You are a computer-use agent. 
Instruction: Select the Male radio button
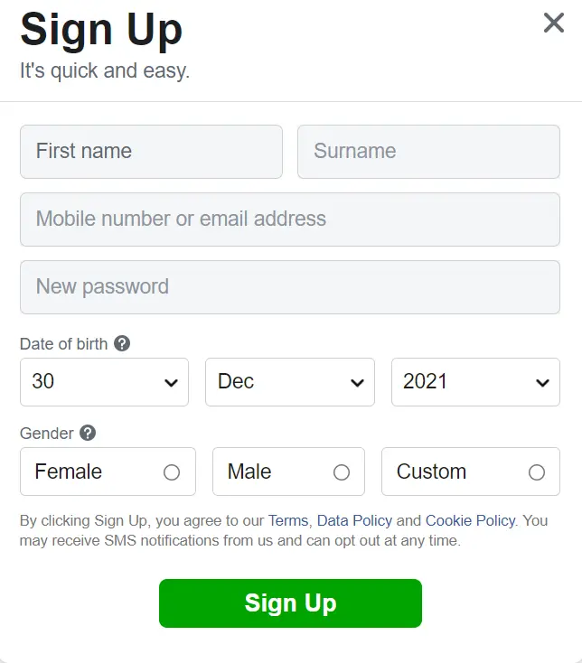[x=342, y=472]
